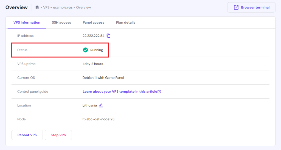The width and height of the screenshot is (281, 150).
Task: Open the Browser terminal button
Action: coord(251,7)
